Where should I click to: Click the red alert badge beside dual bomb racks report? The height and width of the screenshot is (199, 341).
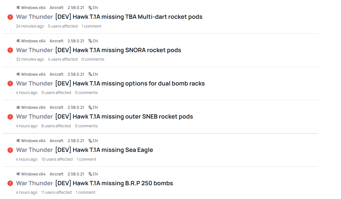coord(10,84)
